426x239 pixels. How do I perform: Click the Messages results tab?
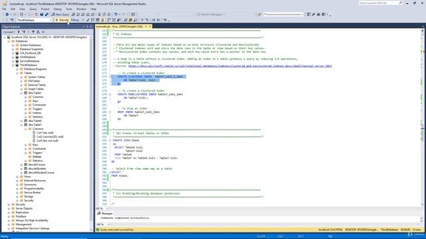coord(105,214)
